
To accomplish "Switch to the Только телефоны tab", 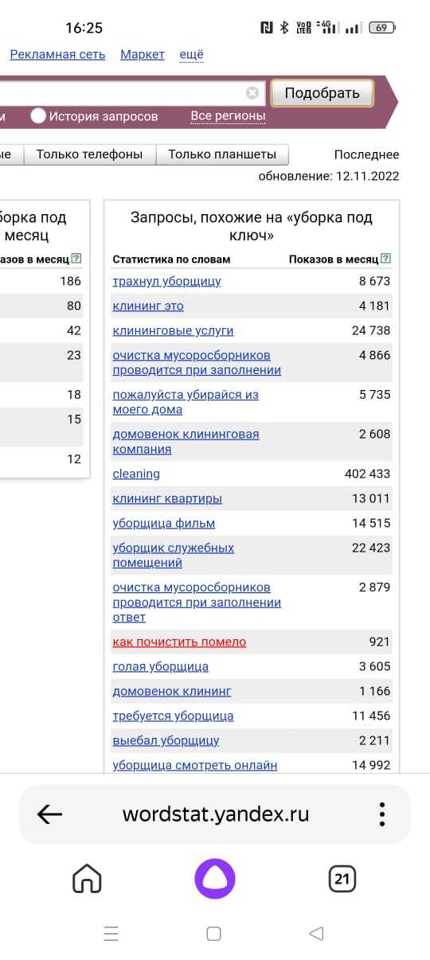I will click(x=89, y=154).
